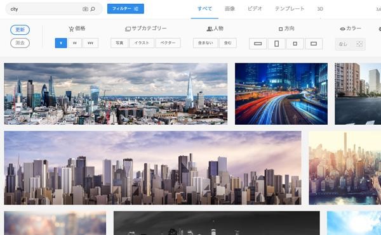Select horizontal orientation icon
Viewport: 381px width, 235px height.
[314, 44]
